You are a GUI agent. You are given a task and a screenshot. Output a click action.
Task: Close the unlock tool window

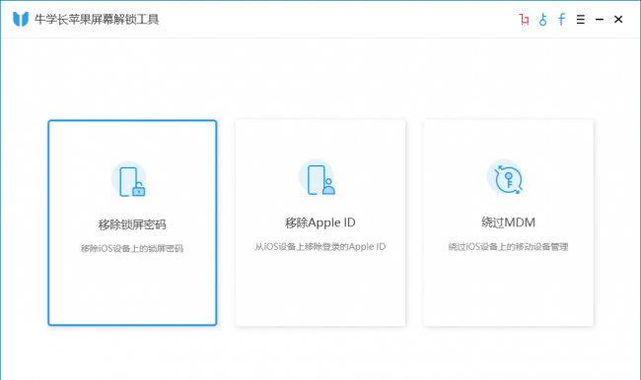(618, 19)
